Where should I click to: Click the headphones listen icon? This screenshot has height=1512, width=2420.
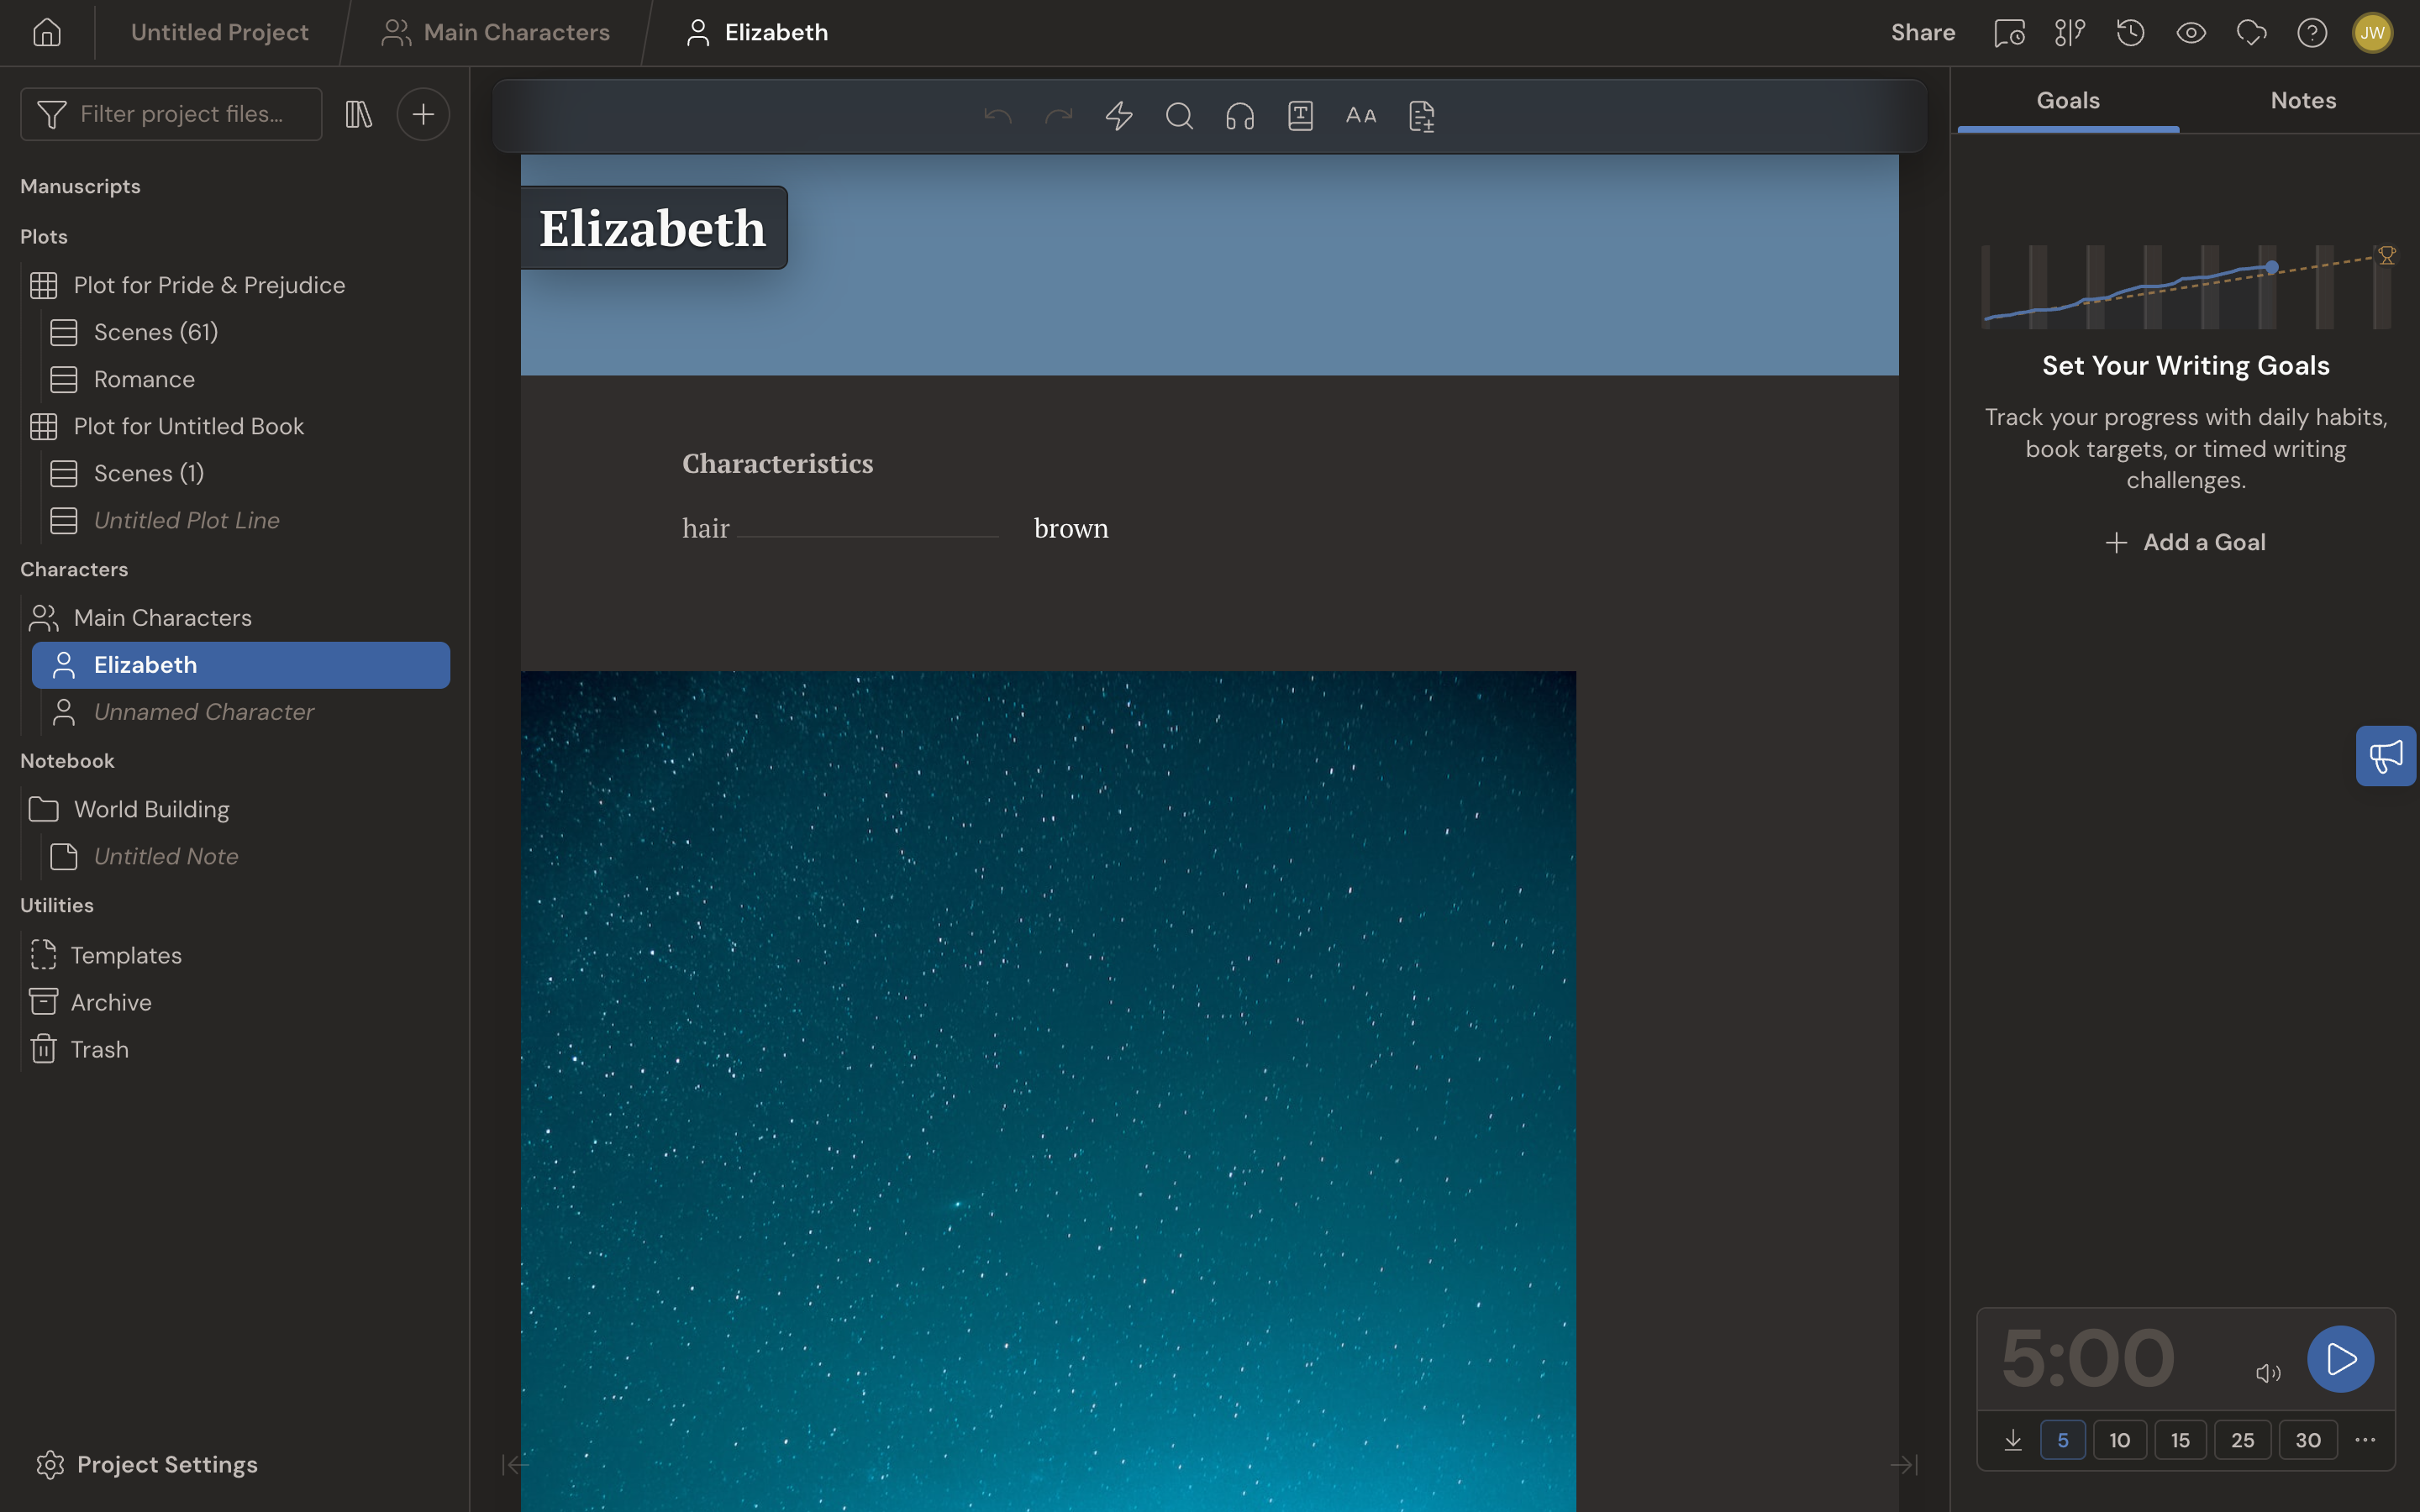[x=1240, y=116]
